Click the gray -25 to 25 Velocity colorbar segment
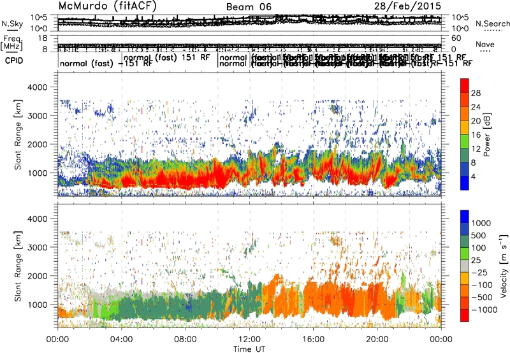The height and width of the screenshot is (353, 510). (x=465, y=266)
